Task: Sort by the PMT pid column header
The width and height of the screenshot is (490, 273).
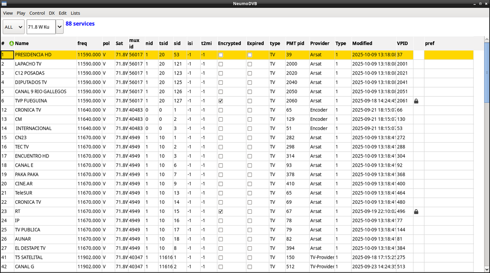Action: click(297, 44)
